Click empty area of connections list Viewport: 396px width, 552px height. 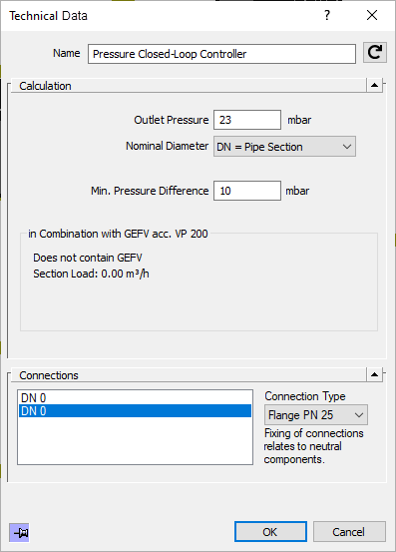click(135, 441)
